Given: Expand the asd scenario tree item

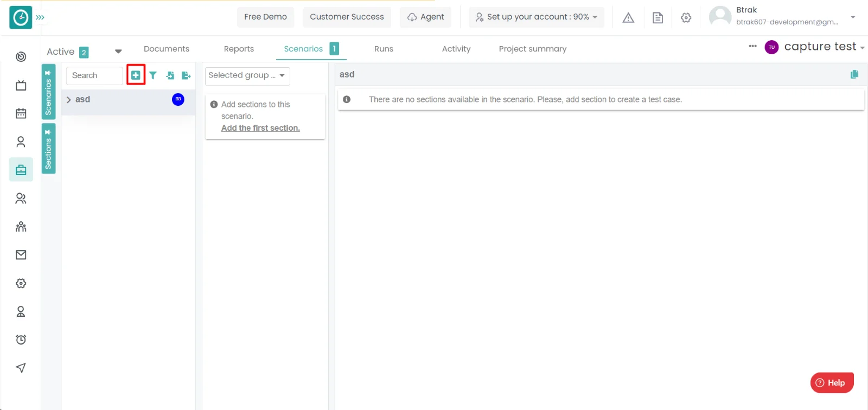Looking at the screenshot, I should pos(69,100).
